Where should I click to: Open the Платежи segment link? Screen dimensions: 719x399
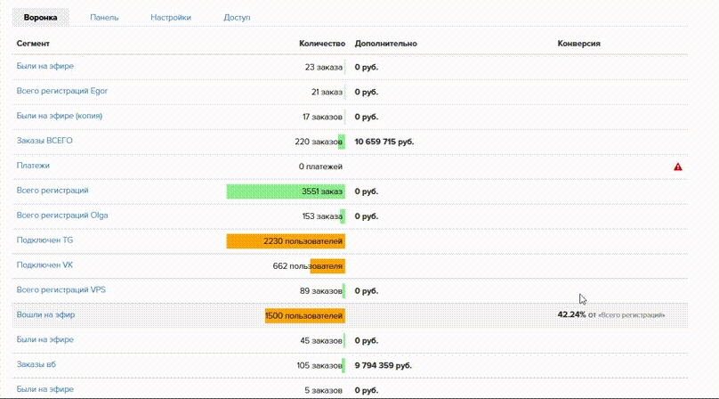[33, 166]
